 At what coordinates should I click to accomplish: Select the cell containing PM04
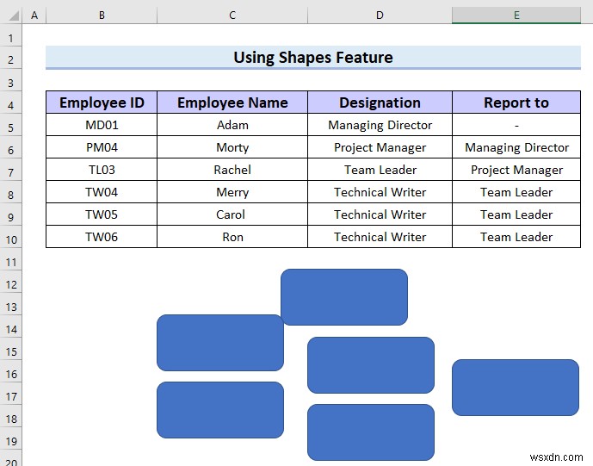click(102, 147)
